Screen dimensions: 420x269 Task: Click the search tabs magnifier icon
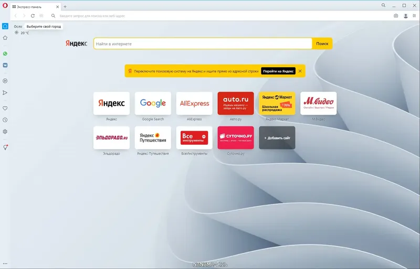click(384, 5)
